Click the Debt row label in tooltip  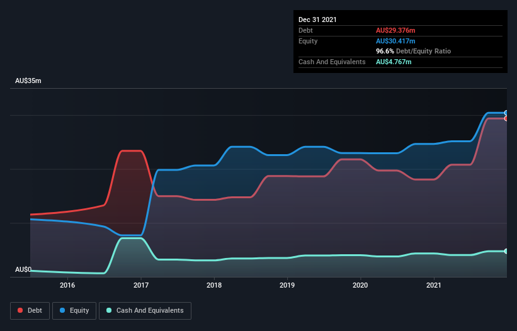pyautogui.click(x=305, y=30)
